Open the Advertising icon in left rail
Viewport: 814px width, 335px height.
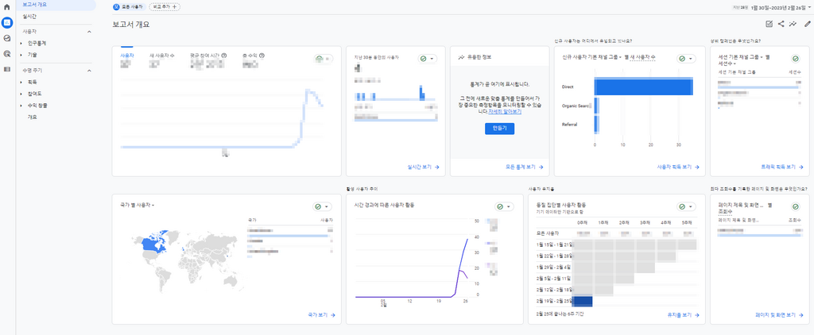[6, 53]
